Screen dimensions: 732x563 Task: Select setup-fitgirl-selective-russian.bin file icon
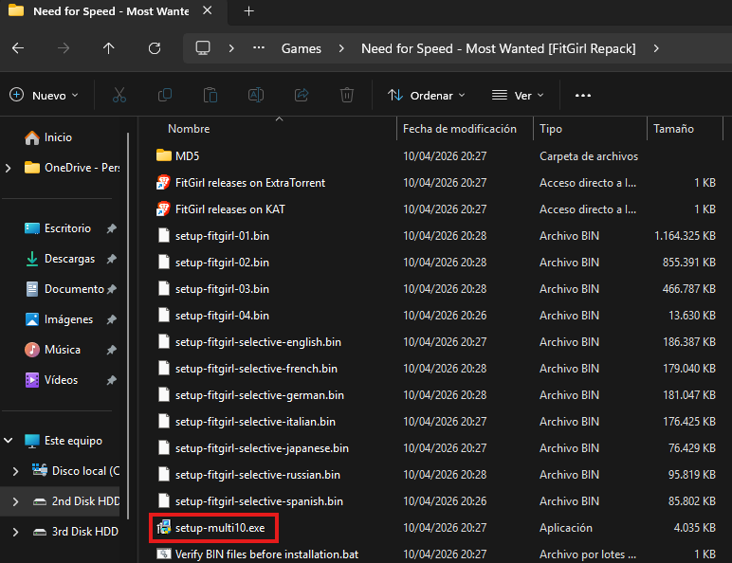pos(163,475)
